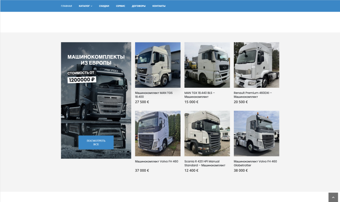
Task: Open the Volvo FH 460 Globetrotter photo
Action: coord(256,133)
